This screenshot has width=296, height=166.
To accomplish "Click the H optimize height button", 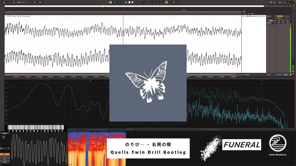I will click(x=287, y=6).
